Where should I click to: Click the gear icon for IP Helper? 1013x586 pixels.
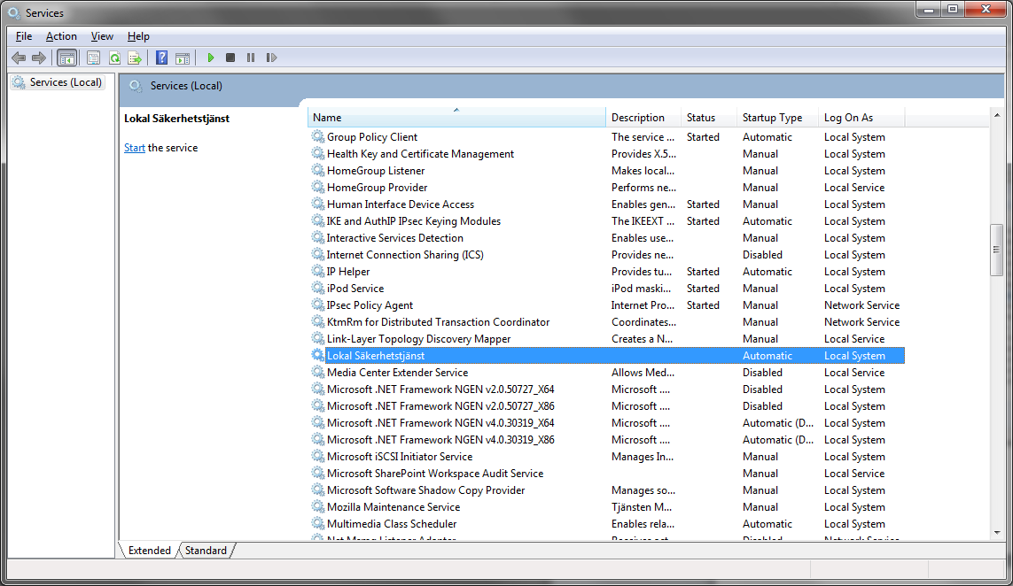click(x=318, y=271)
